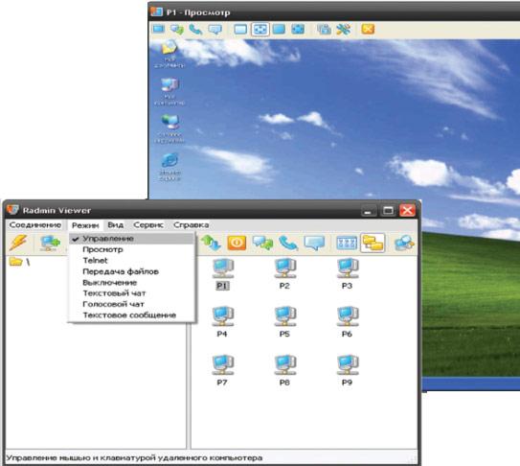Click the Text Chat bubbles icon in Radmin Viewer
Image resolution: width=520 pixels, height=466 pixels.
point(262,243)
